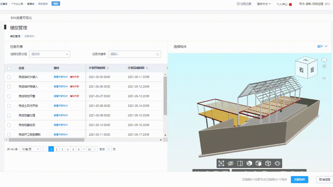Click 清除关联 for 完成临时水接入
This screenshot has height=187, width=333.
(x=74, y=77)
